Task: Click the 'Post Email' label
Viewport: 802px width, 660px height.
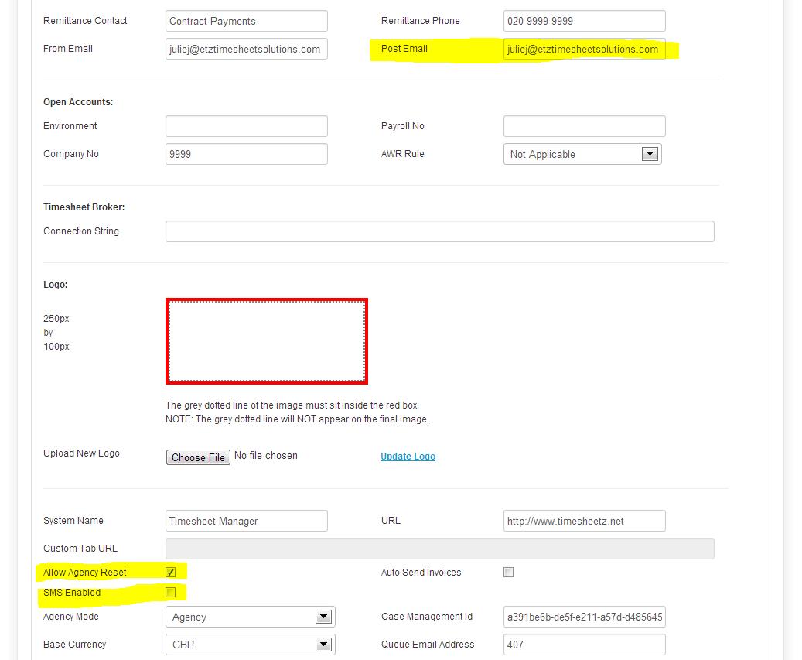Action: click(404, 49)
